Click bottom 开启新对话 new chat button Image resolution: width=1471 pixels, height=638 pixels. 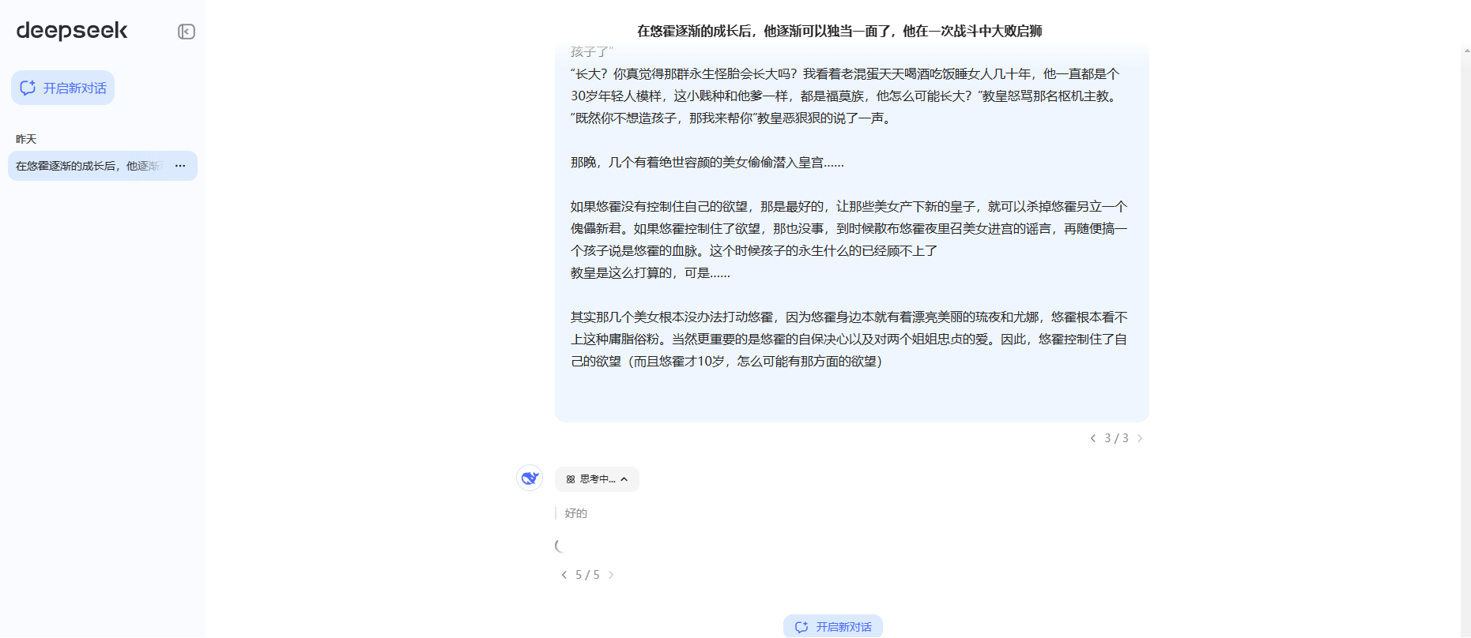point(833,626)
